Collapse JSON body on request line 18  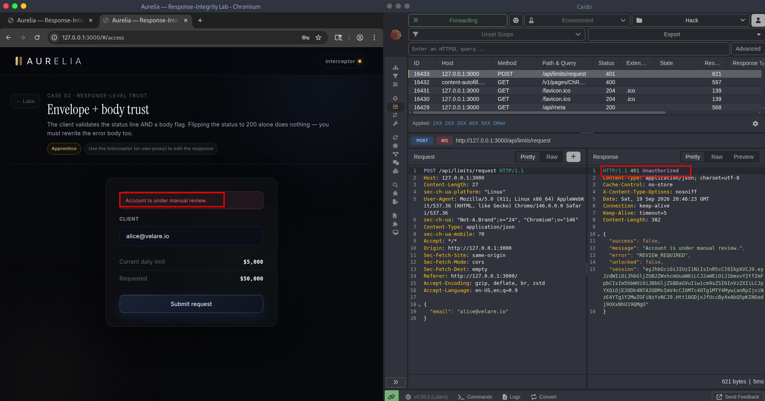tap(419, 305)
